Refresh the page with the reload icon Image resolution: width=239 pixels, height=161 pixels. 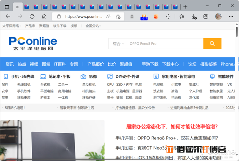tap(32, 16)
